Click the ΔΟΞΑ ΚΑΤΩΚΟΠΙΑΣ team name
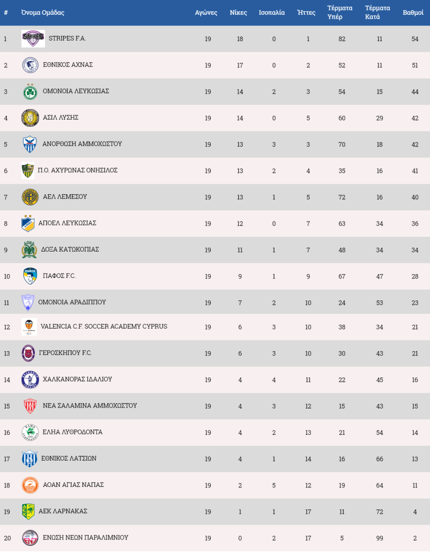 coord(70,250)
